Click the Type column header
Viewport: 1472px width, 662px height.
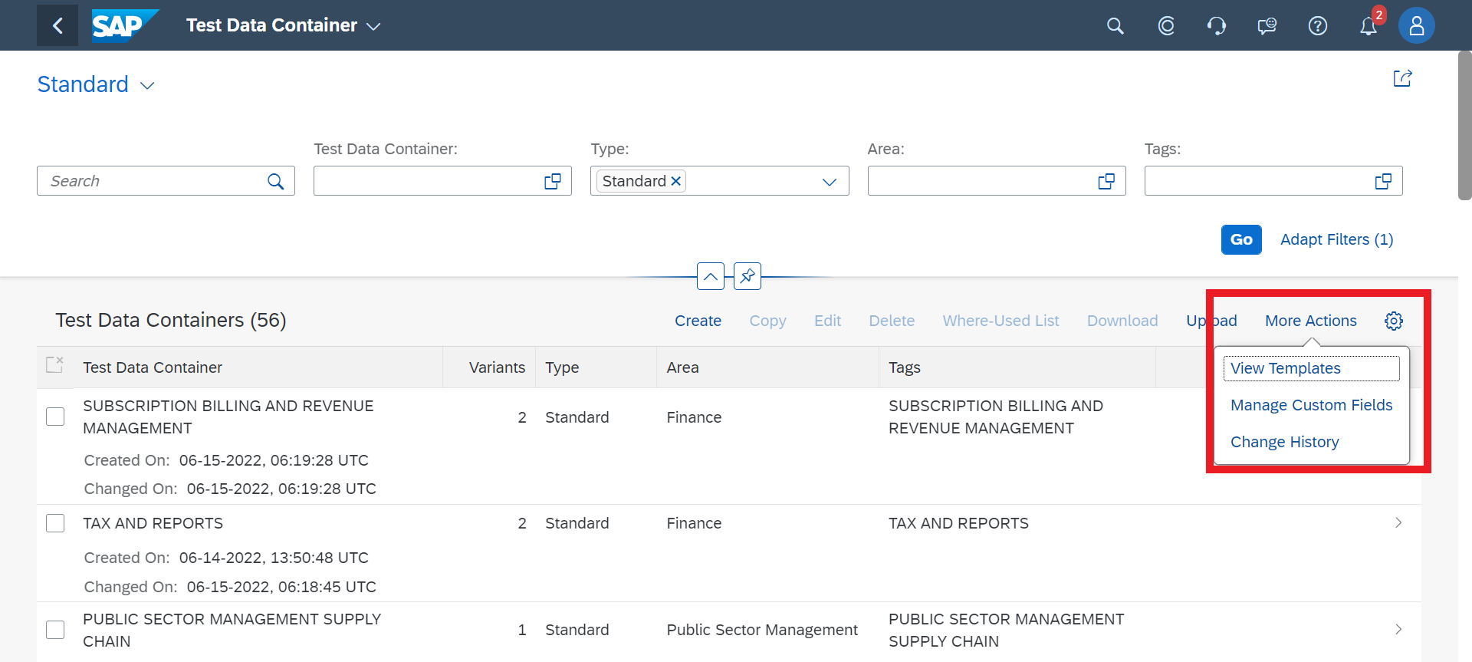[596, 367]
